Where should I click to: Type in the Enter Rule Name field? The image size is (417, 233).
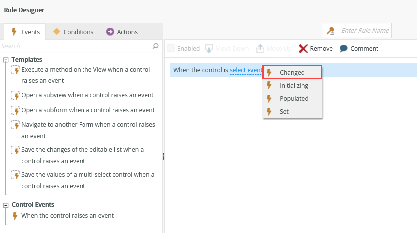pyautogui.click(x=365, y=31)
